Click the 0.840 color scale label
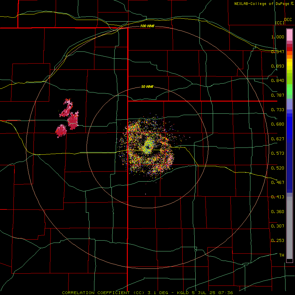The height and width of the screenshot is (295, 295). [x=278, y=81]
